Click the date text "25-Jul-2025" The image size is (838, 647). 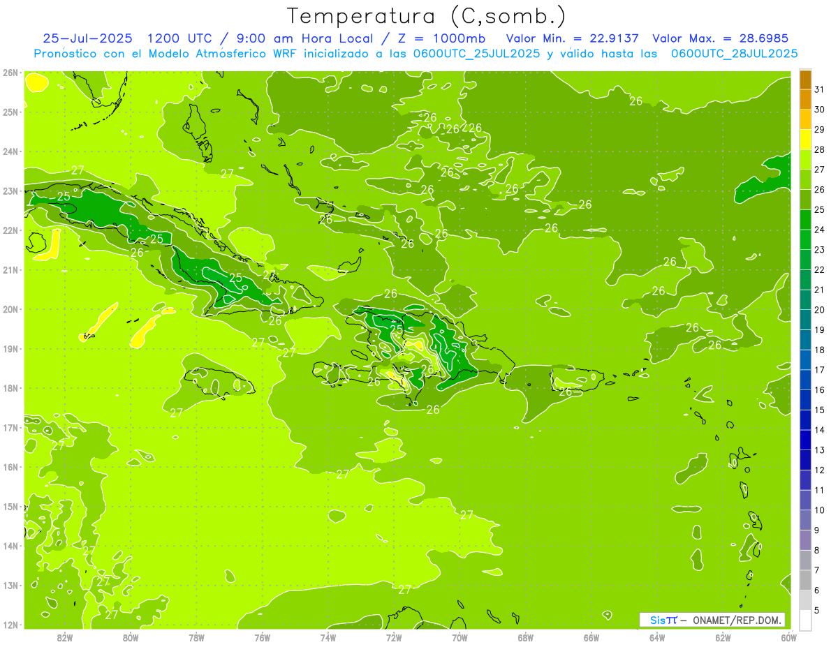pos(88,38)
